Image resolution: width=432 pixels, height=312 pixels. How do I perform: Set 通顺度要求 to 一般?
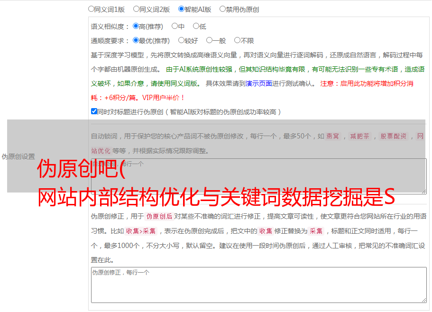(210, 40)
